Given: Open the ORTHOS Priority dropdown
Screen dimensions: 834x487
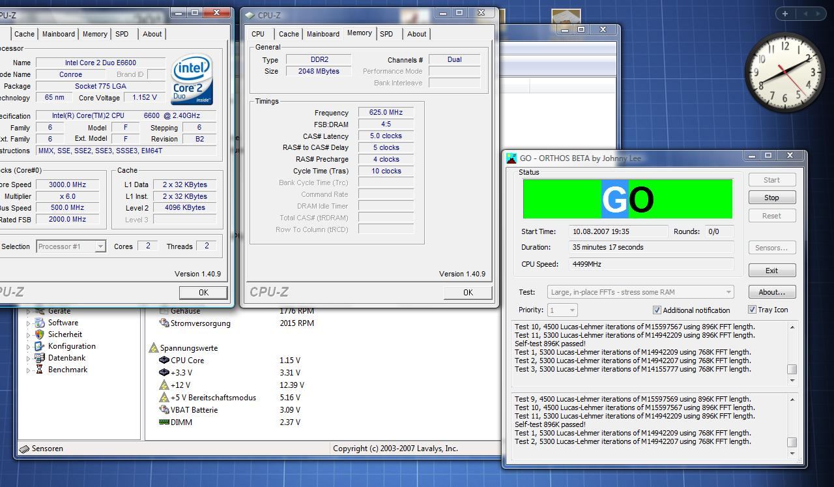Looking at the screenshot, I should pos(562,310).
